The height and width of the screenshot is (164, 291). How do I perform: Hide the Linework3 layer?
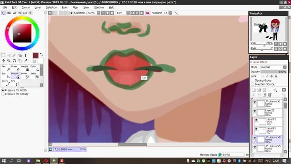[255, 138]
